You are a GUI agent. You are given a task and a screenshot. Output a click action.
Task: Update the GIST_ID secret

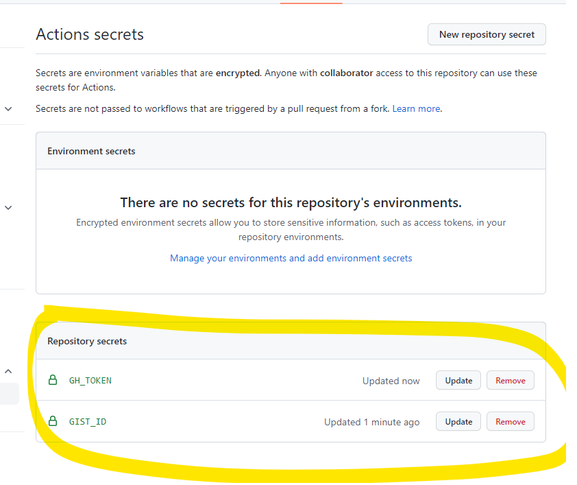tap(458, 422)
